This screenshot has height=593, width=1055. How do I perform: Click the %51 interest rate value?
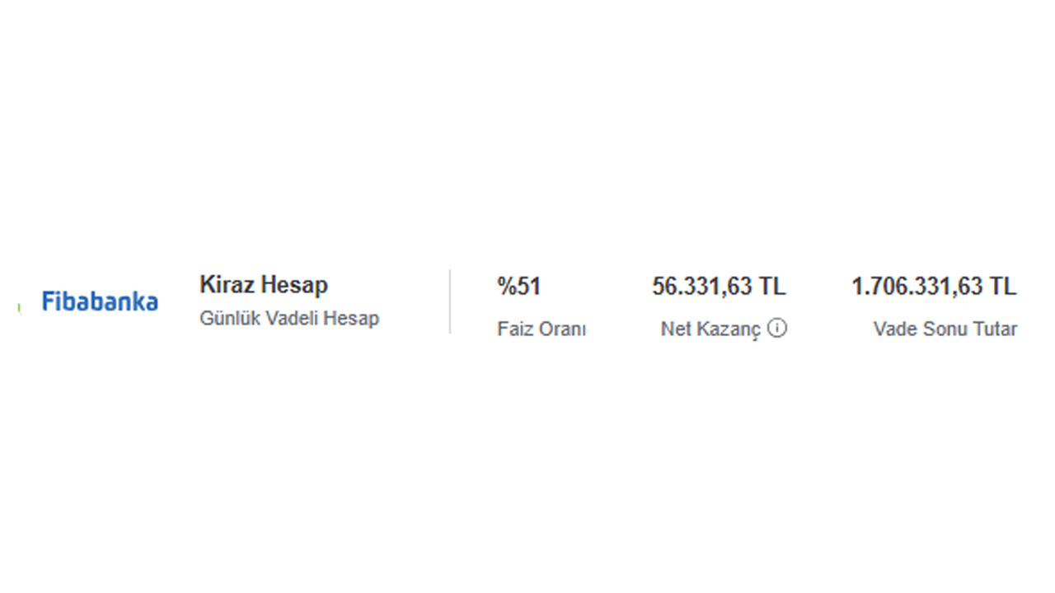point(518,287)
